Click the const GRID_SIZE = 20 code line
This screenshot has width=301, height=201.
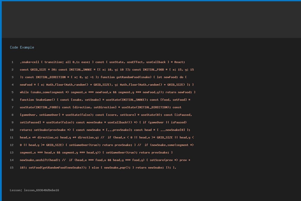tap(107, 70)
